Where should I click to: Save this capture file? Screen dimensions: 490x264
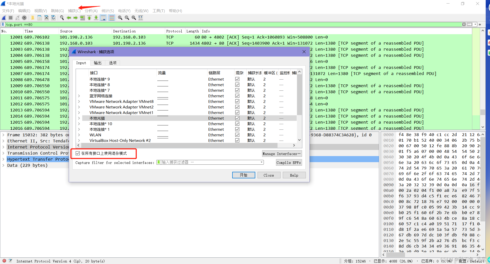pyautogui.click(x=40, y=18)
